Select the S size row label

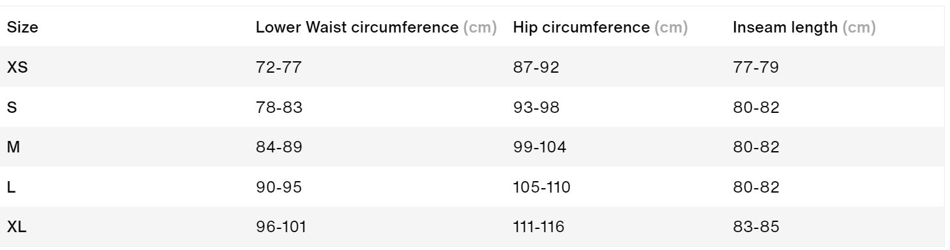coord(11,107)
